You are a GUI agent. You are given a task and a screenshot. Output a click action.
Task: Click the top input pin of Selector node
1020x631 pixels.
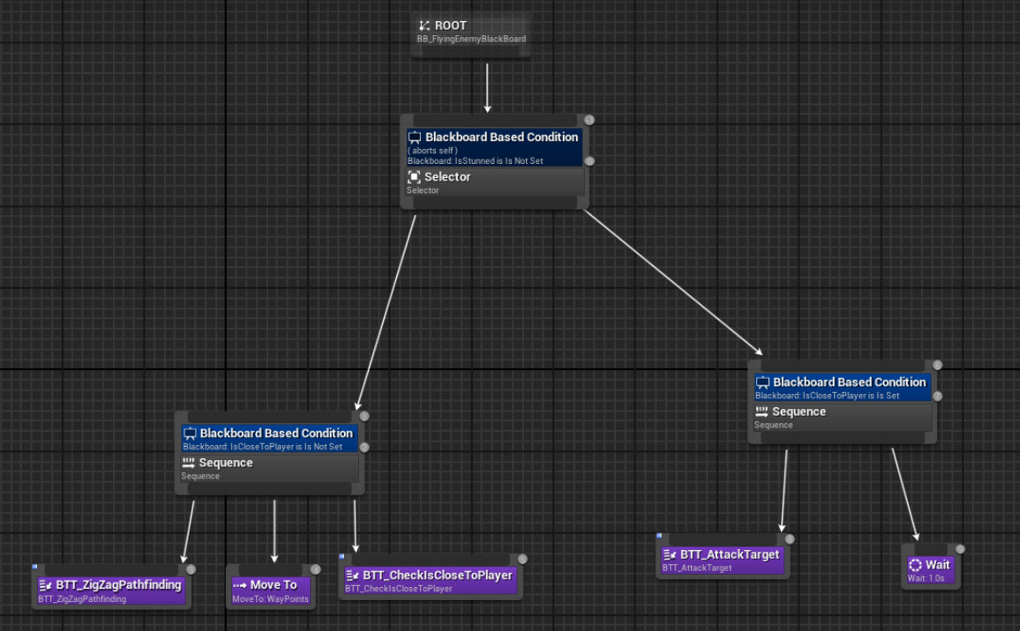tap(494, 120)
